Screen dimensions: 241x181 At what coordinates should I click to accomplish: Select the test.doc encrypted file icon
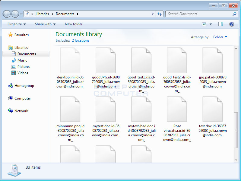(213, 109)
